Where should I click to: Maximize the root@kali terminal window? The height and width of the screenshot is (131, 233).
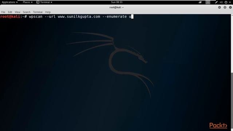[x=225, y=7]
